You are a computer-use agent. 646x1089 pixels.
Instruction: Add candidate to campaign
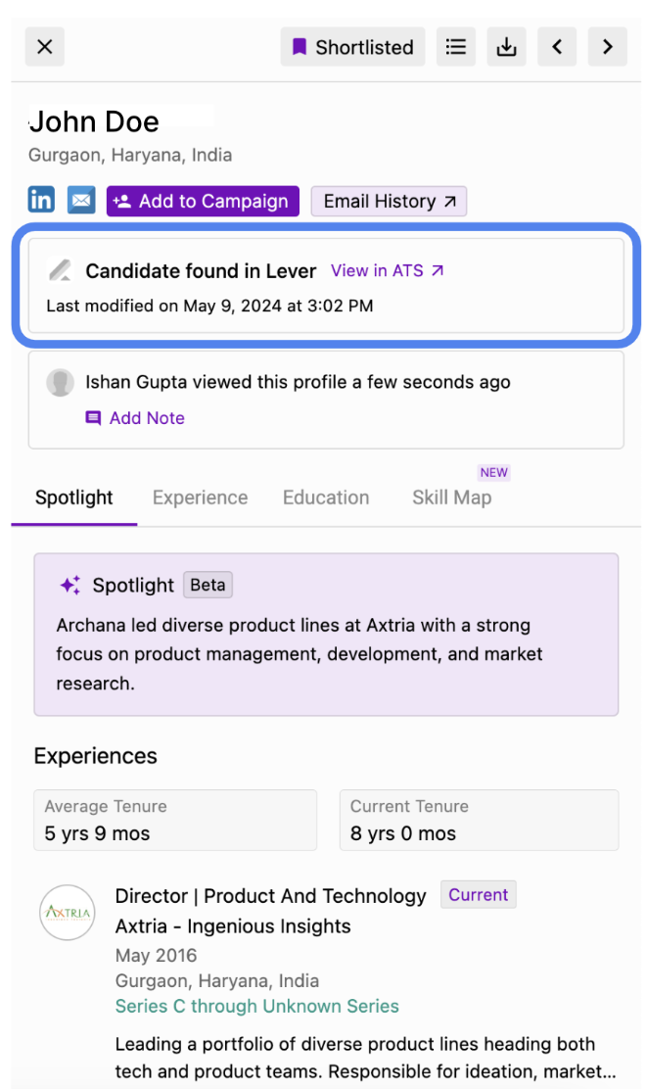point(203,201)
